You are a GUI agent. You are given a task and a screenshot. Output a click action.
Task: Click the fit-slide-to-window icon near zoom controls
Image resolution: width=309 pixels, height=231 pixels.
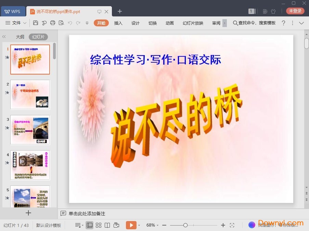(x=232, y=225)
